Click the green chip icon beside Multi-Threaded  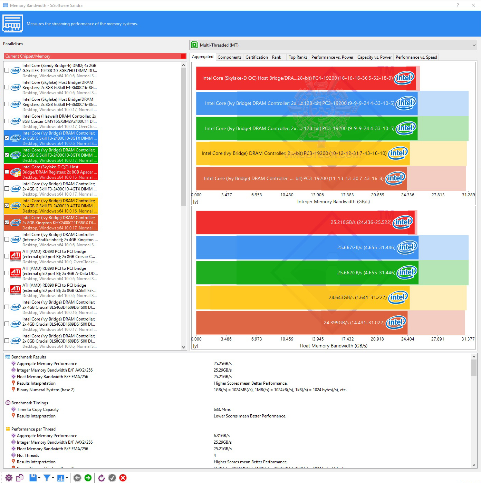(x=194, y=45)
